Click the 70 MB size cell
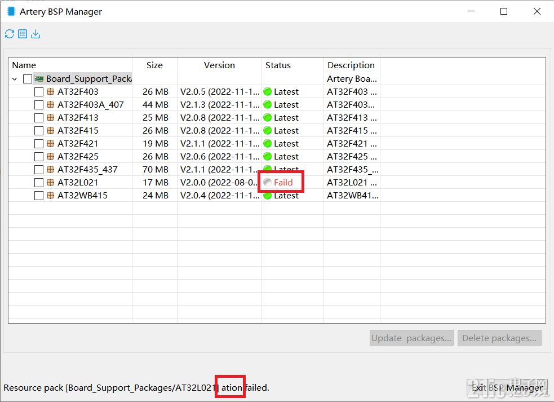This screenshot has height=402, width=554. click(x=156, y=169)
